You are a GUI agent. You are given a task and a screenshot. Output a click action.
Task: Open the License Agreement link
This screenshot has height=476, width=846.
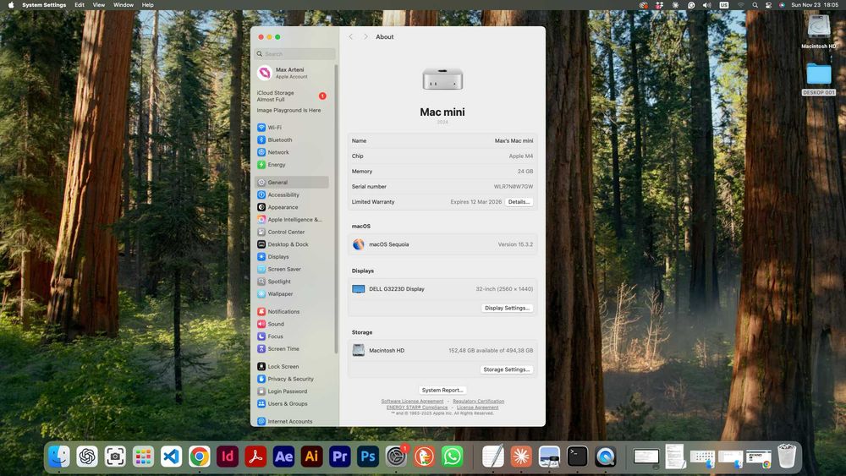click(477, 408)
